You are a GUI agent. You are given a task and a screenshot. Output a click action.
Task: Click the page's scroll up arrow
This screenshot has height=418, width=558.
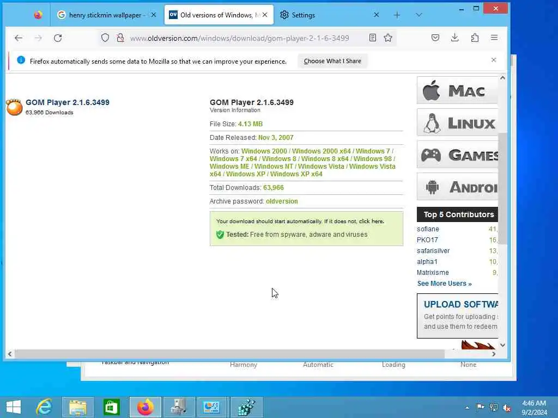point(502,78)
